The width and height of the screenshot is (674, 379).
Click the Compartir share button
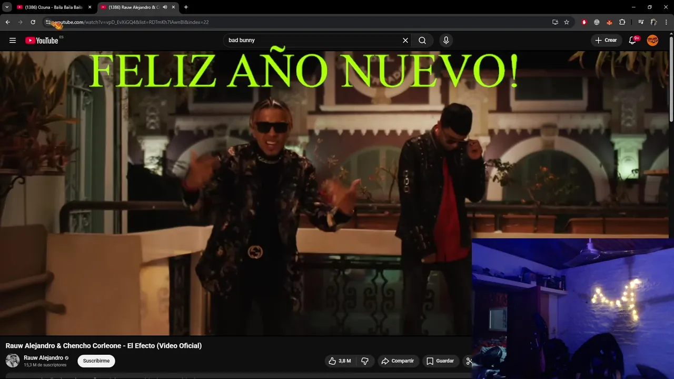(398, 361)
